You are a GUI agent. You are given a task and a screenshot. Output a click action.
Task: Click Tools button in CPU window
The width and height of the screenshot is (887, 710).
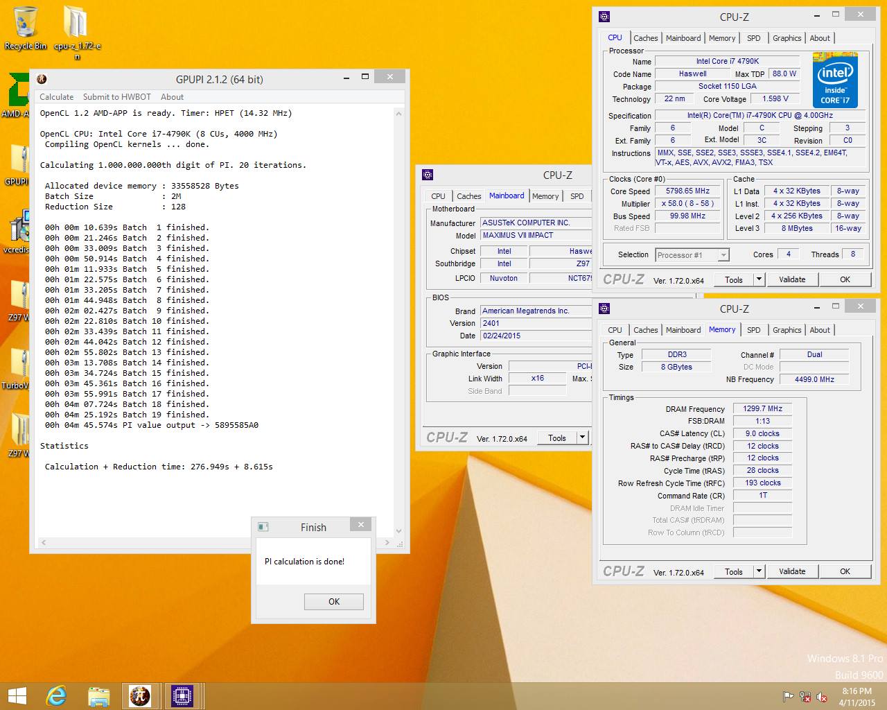pyautogui.click(x=733, y=279)
